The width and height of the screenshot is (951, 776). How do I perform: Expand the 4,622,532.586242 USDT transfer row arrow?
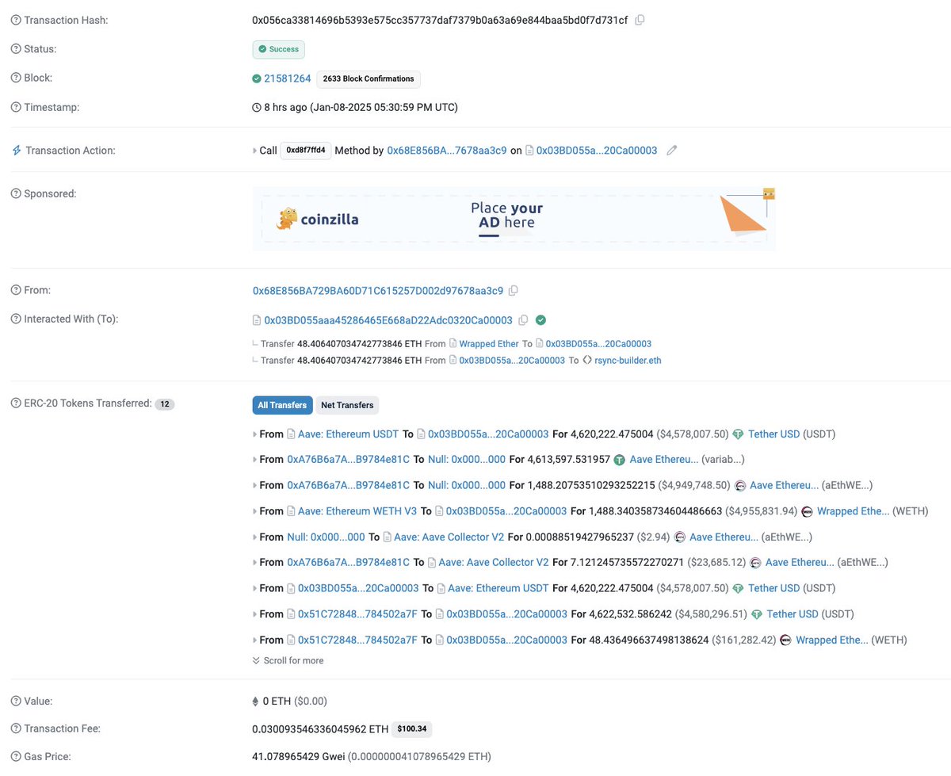pyautogui.click(x=255, y=614)
